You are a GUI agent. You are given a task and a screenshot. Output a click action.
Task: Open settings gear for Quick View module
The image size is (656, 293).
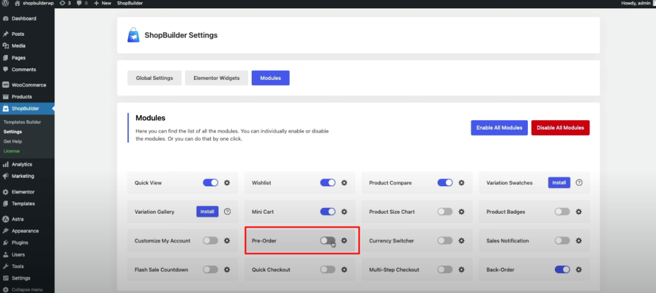[x=227, y=183]
